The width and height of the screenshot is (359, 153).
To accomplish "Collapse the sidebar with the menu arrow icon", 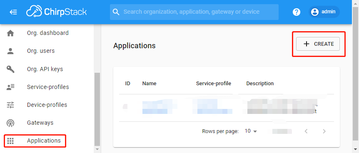I will (x=13, y=12).
